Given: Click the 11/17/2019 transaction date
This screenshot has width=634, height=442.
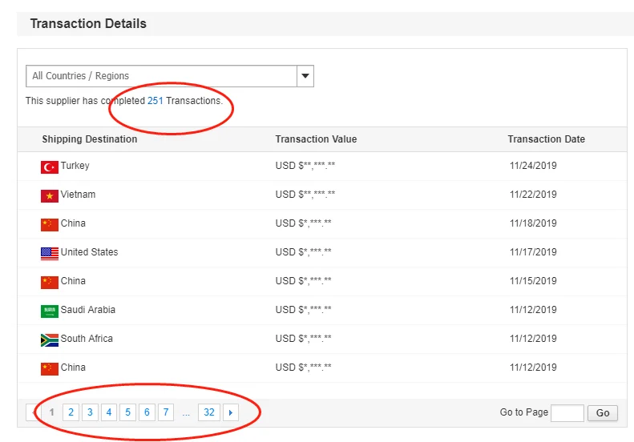Looking at the screenshot, I should [x=533, y=252].
